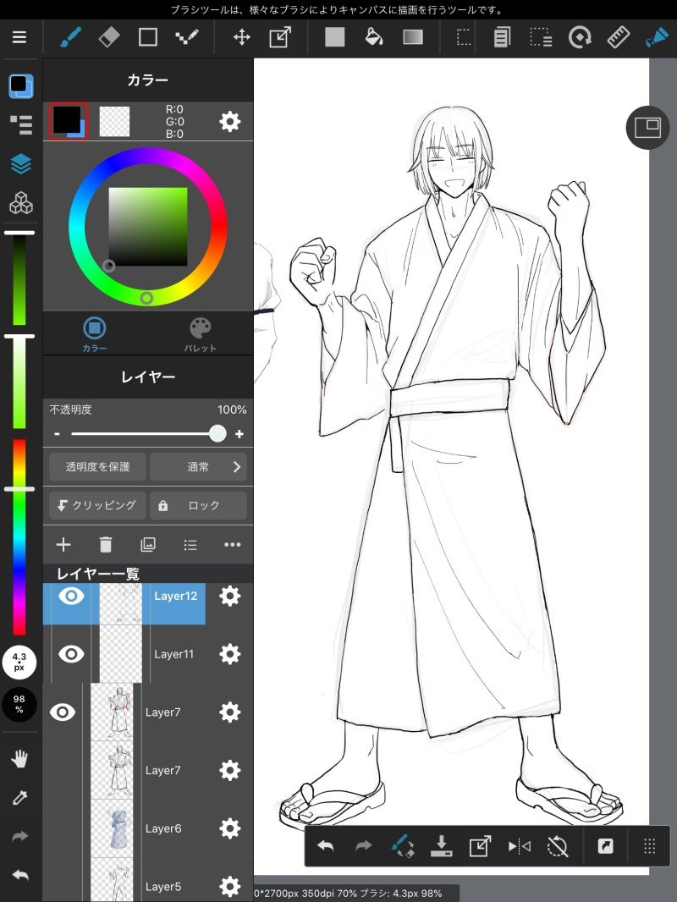Select the Eraser tool
Viewport: 677px width, 902px height.
(x=109, y=37)
